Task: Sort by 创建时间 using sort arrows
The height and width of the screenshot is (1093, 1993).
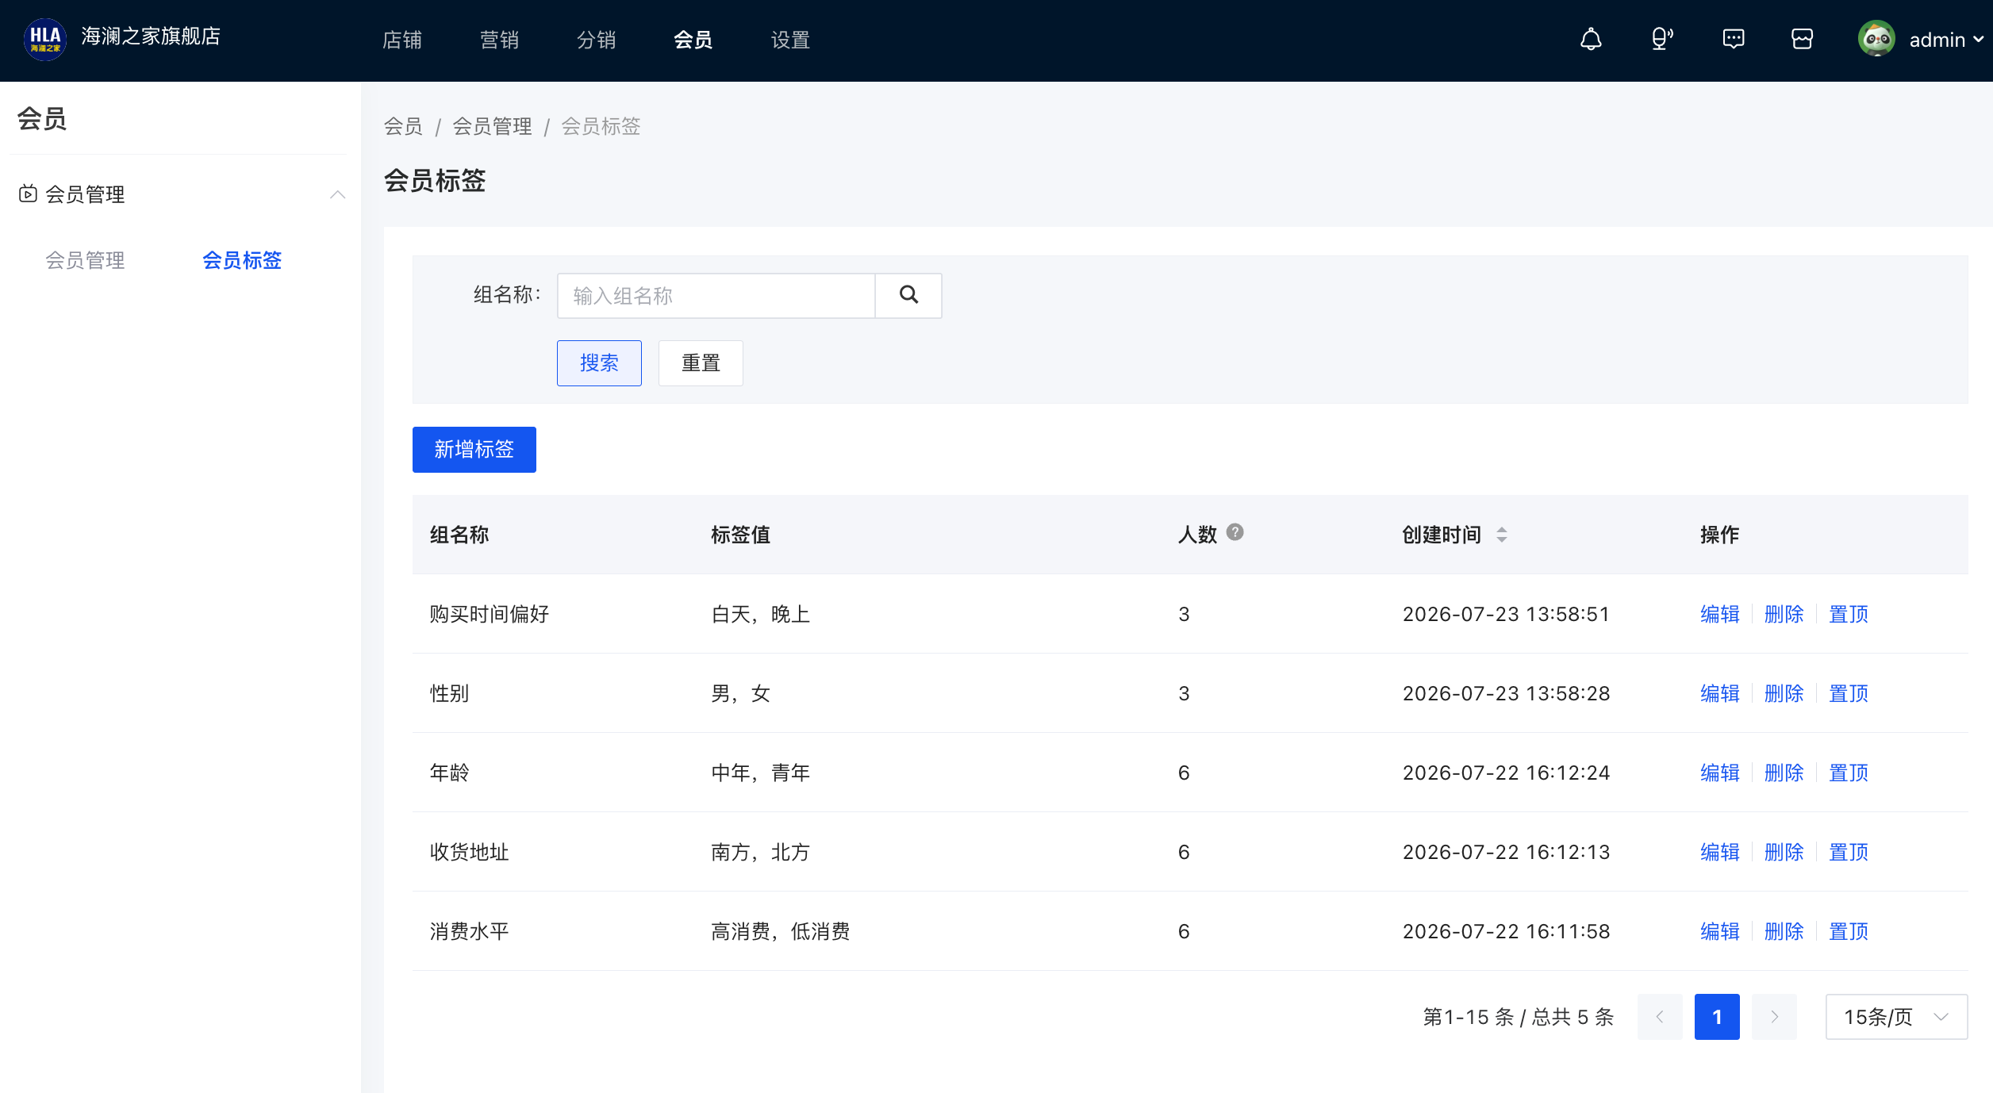Action: 1501,535
